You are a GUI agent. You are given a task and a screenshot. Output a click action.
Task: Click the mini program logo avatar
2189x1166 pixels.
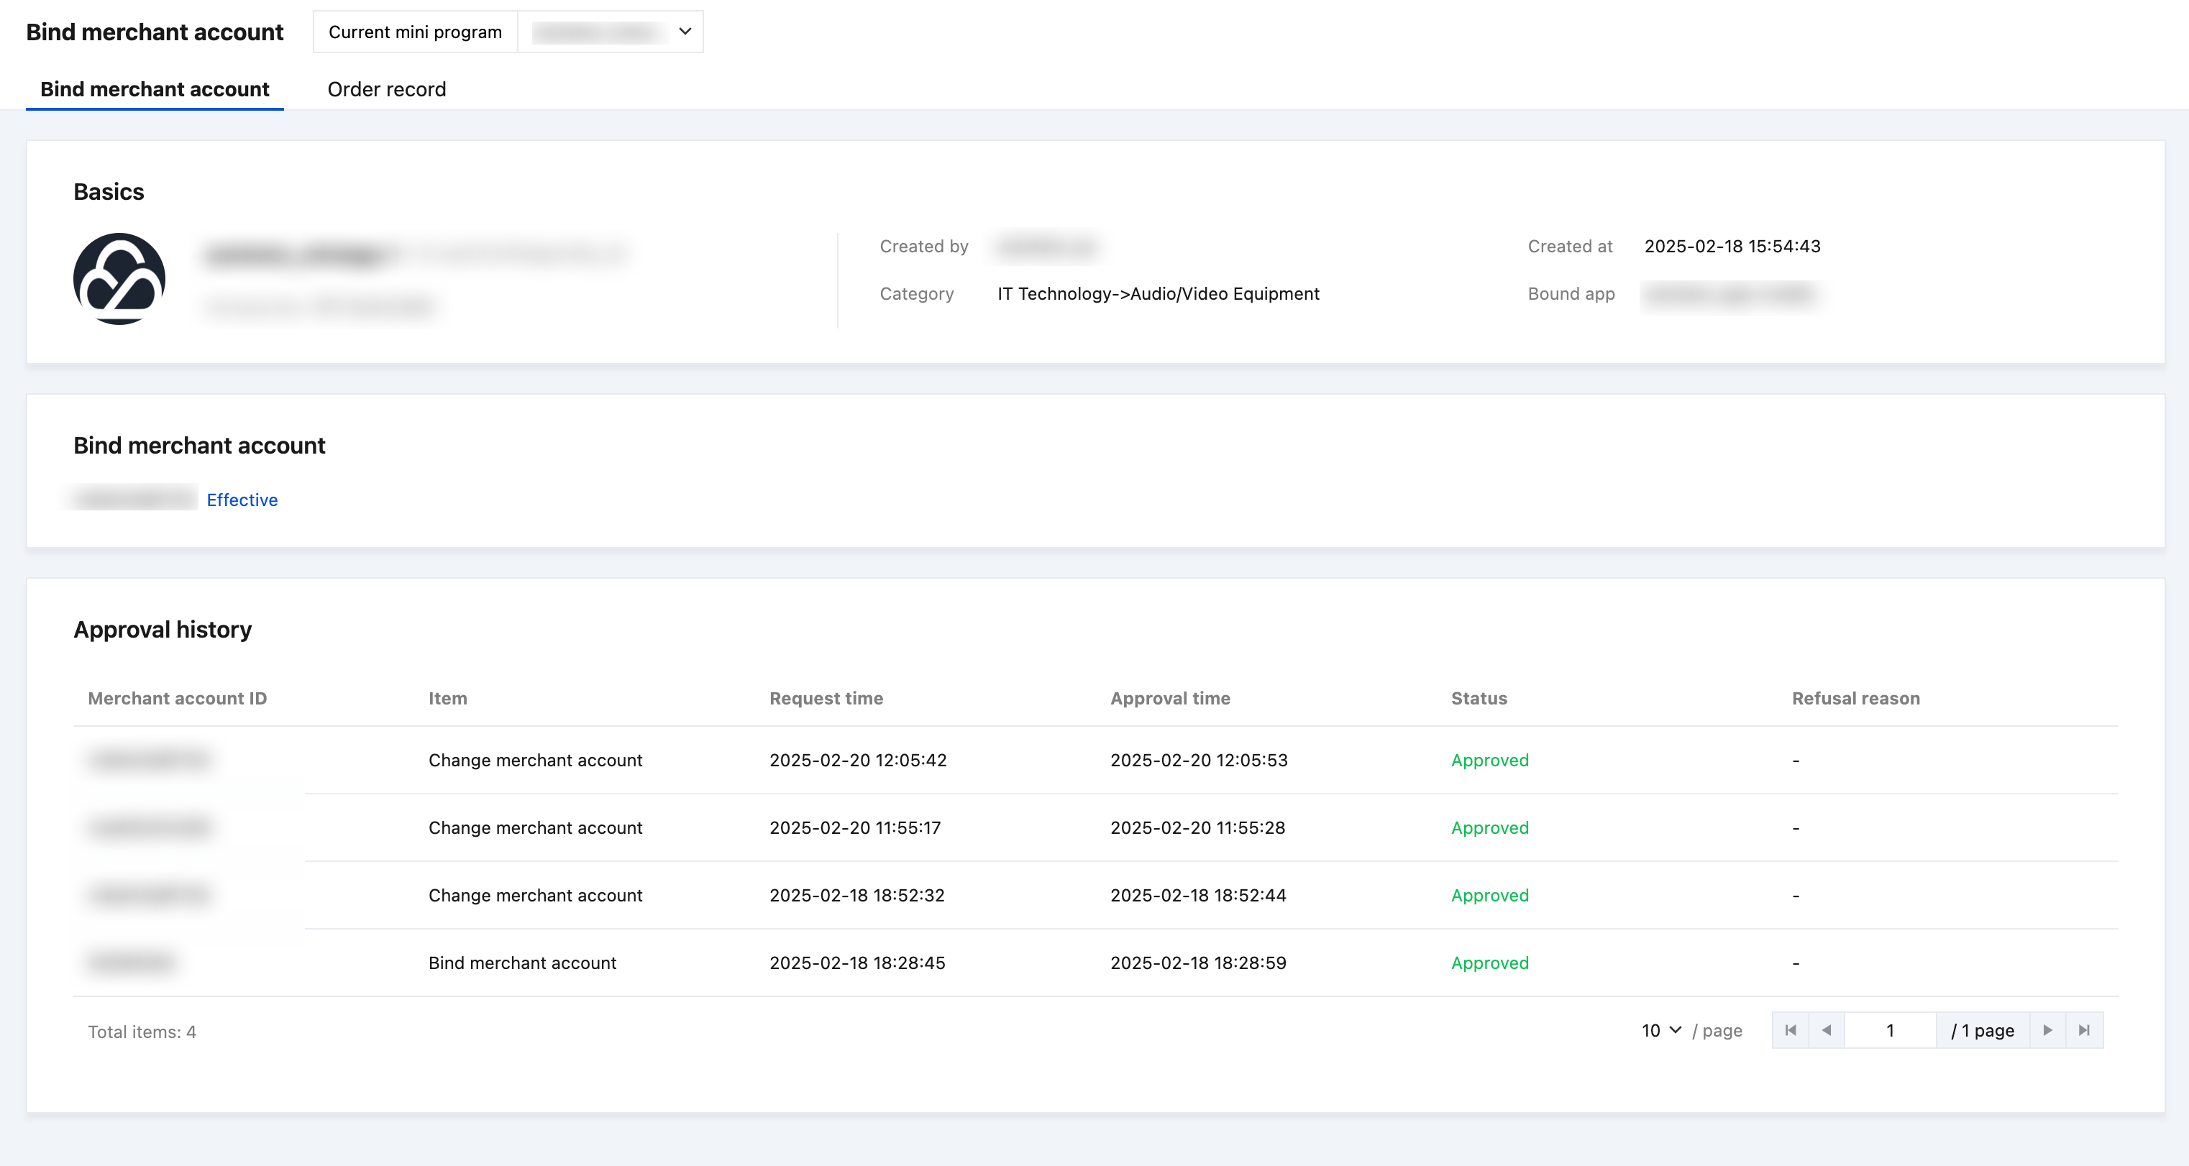[119, 278]
